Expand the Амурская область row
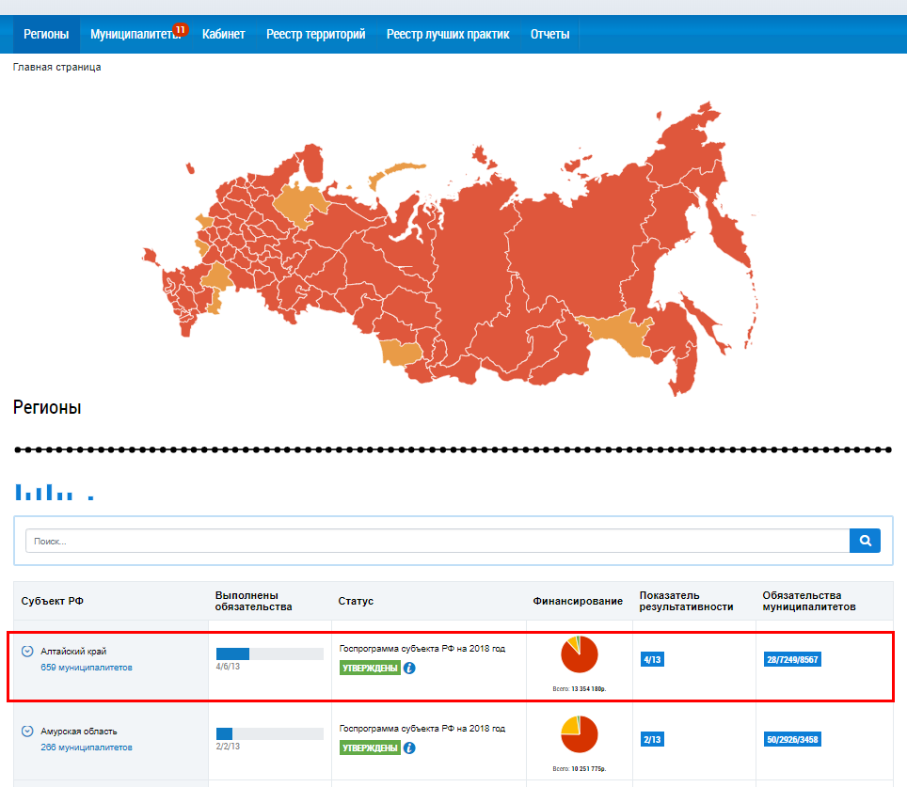The height and width of the screenshot is (787, 907). pyautogui.click(x=27, y=732)
